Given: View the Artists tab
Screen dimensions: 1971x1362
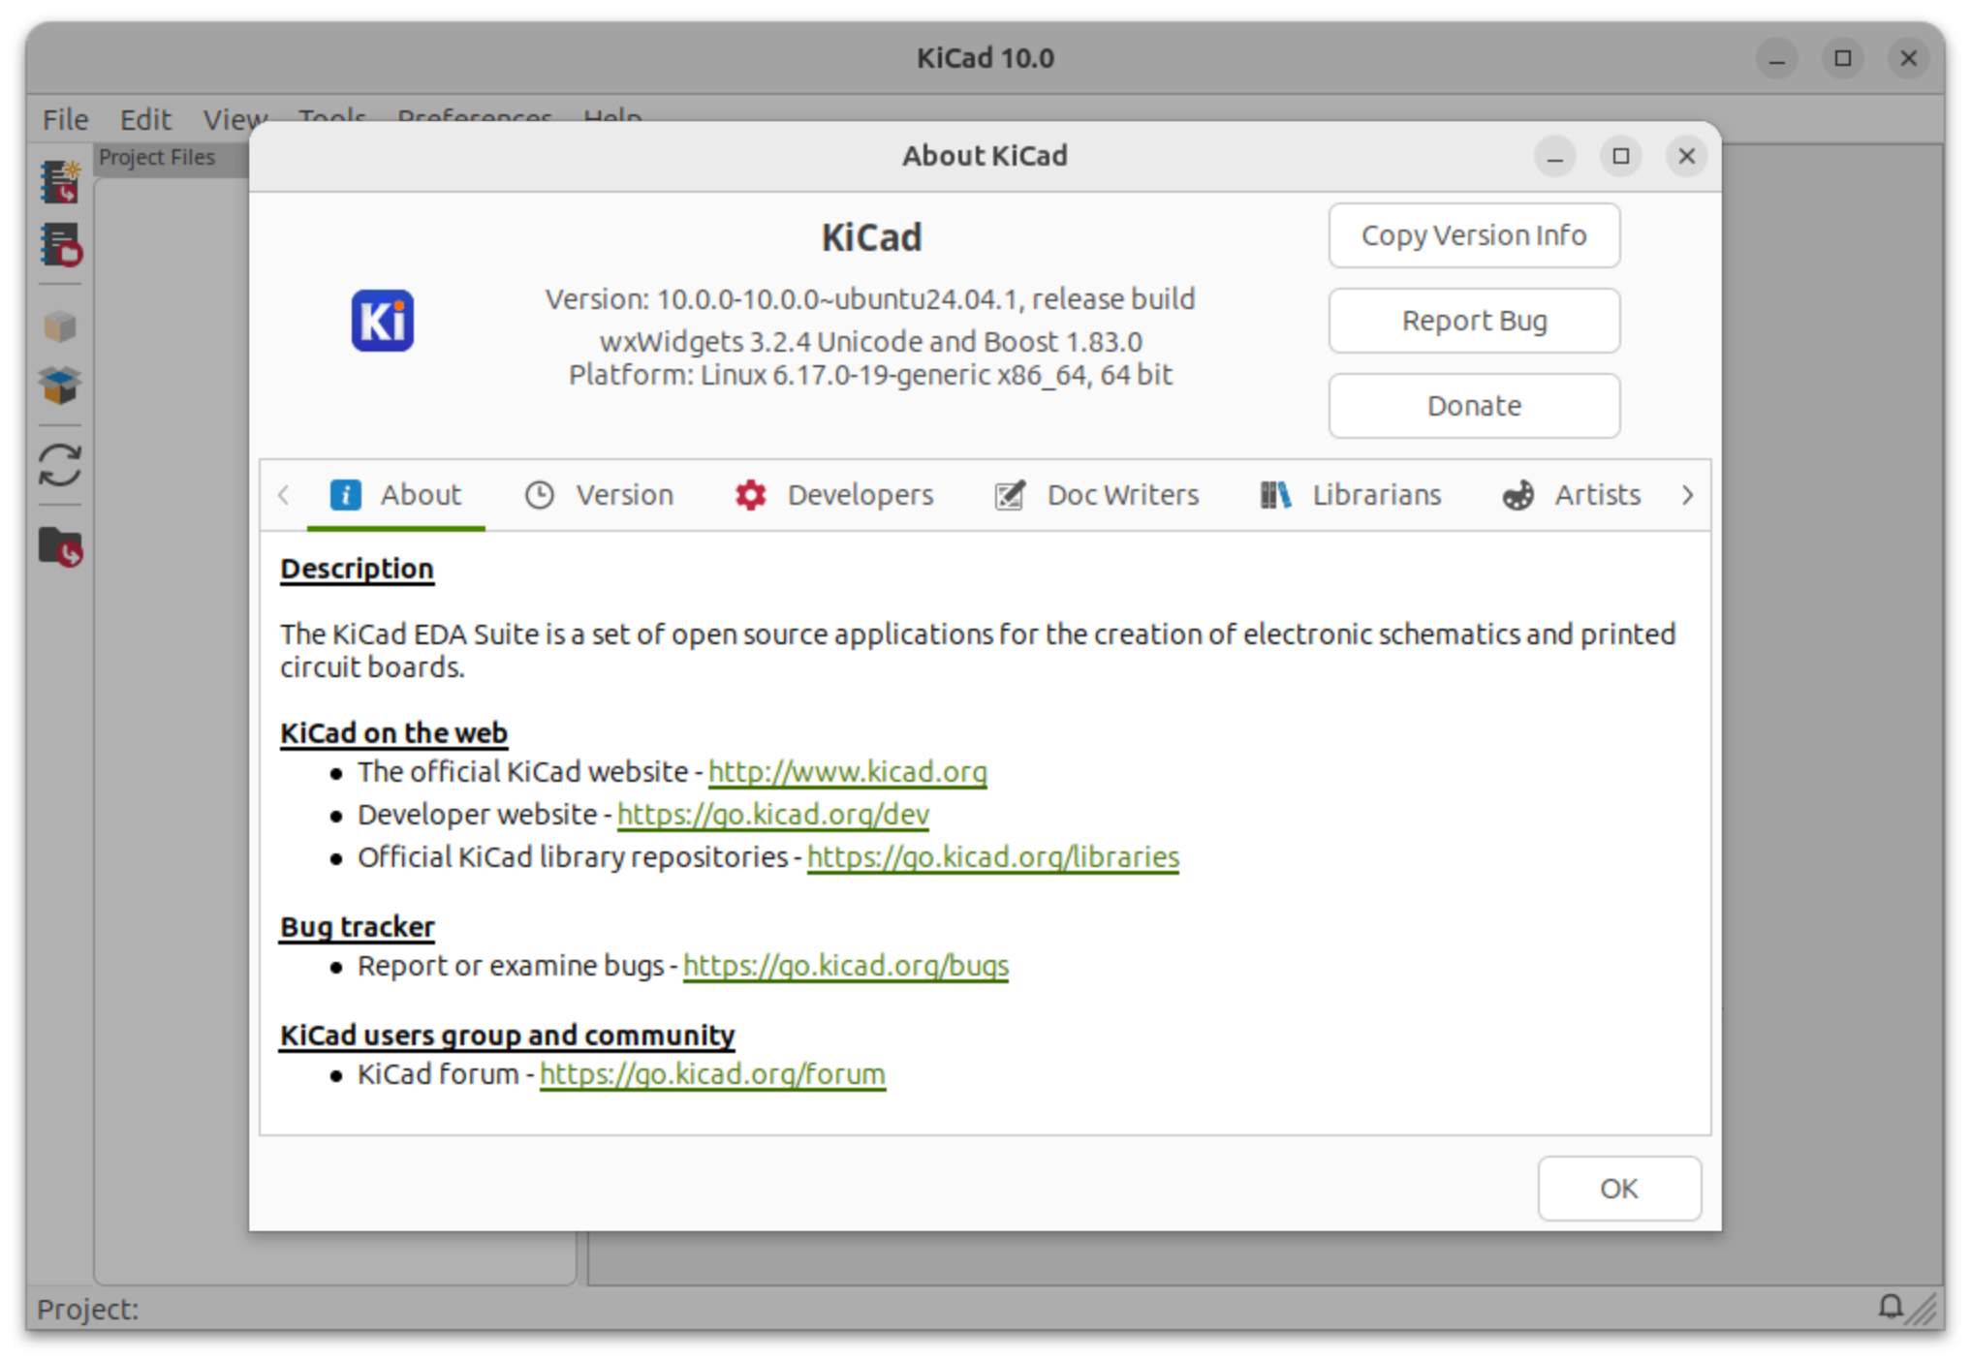Looking at the screenshot, I should (x=1572, y=495).
